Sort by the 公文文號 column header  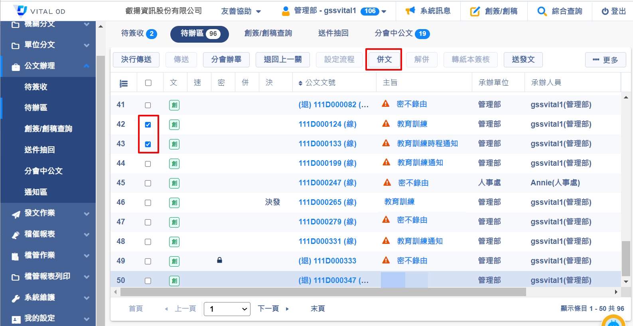tap(317, 83)
